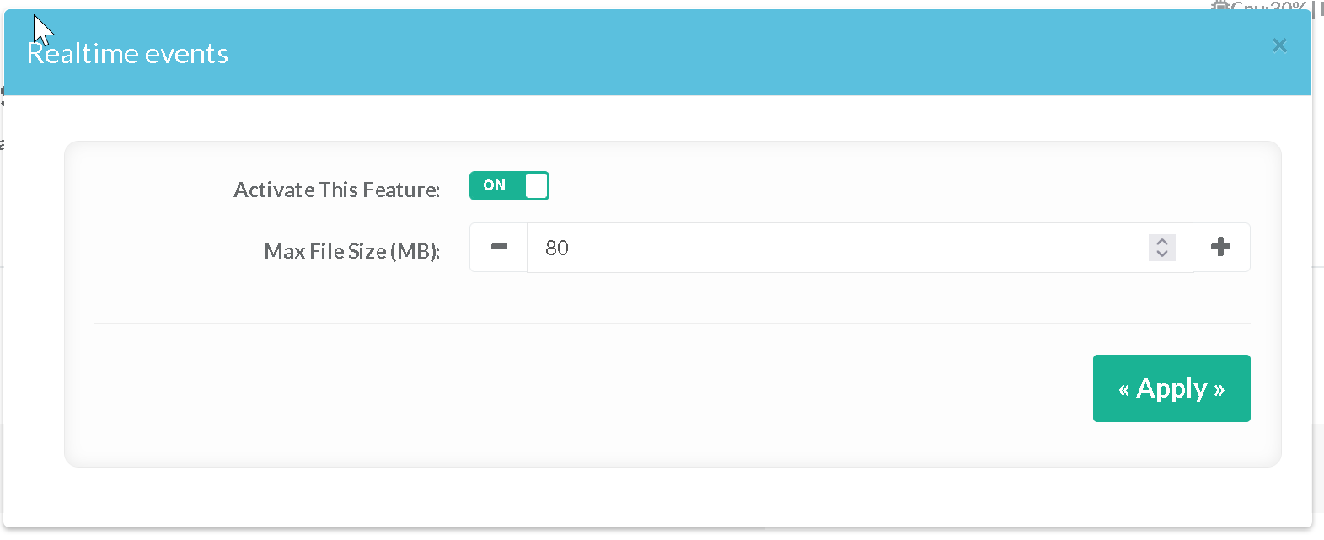Close the Realtime events dialog
The image size is (1324, 540).
pyautogui.click(x=1279, y=45)
